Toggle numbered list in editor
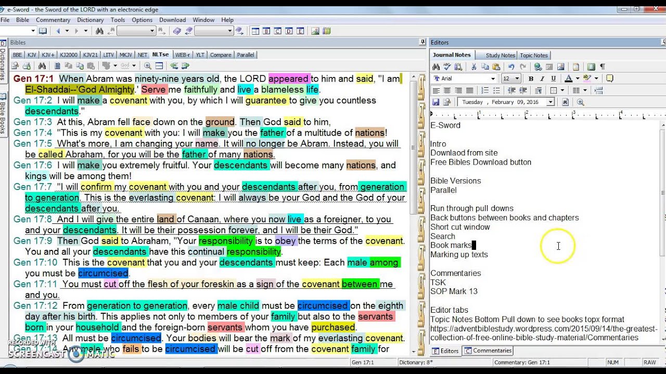This screenshot has height=374, width=666. coord(485,90)
